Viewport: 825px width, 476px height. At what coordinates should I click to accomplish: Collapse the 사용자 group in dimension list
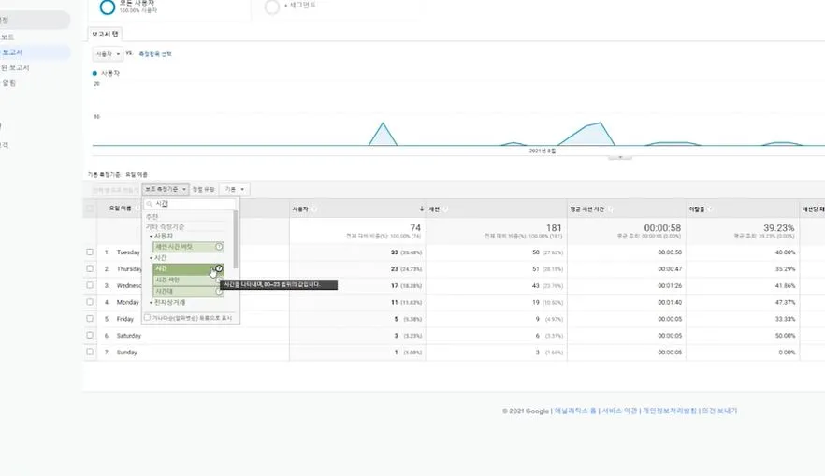(151, 237)
